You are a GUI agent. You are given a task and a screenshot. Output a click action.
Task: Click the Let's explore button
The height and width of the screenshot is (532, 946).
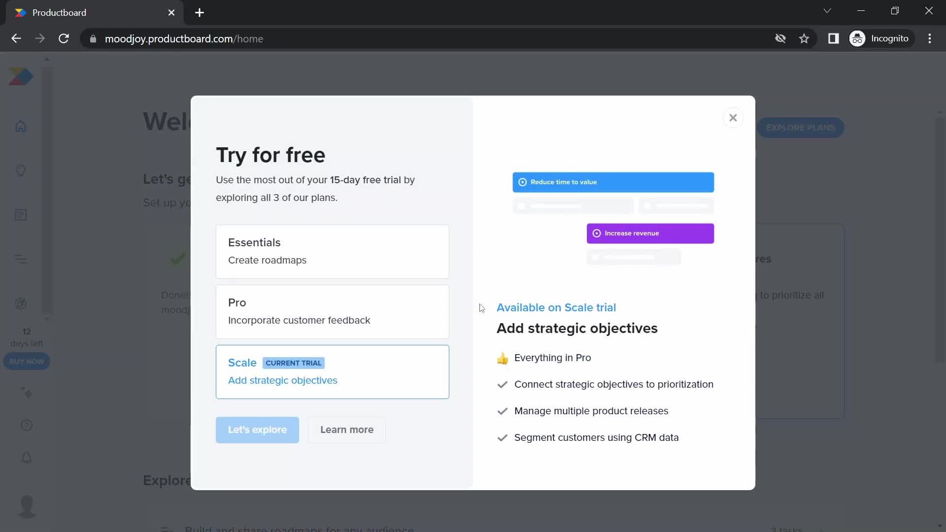pyautogui.click(x=257, y=430)
